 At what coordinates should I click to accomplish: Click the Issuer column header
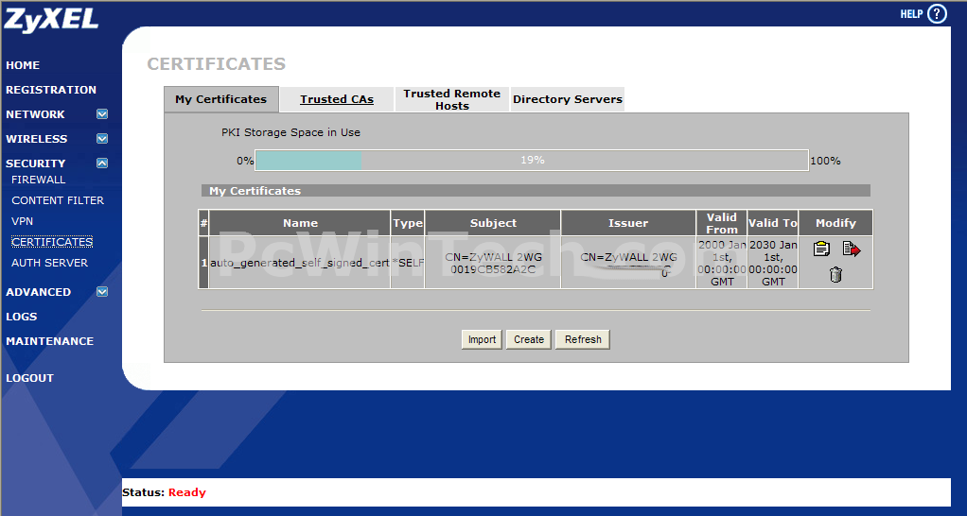tap(628, 223)
